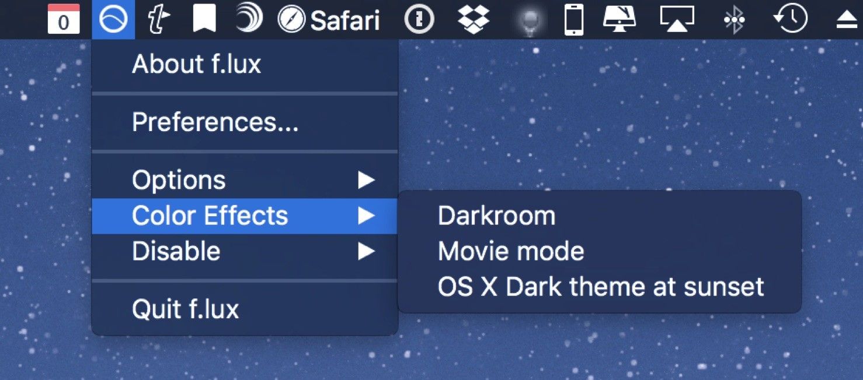
Task: Click the 1Password menu bar icon
Action: tap(419, 20)
